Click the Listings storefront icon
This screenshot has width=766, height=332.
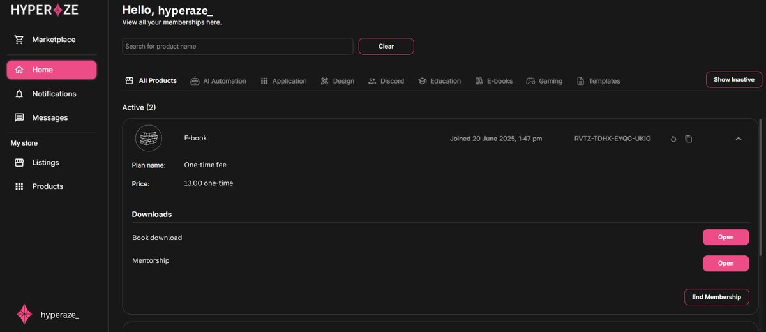point(19,163)
